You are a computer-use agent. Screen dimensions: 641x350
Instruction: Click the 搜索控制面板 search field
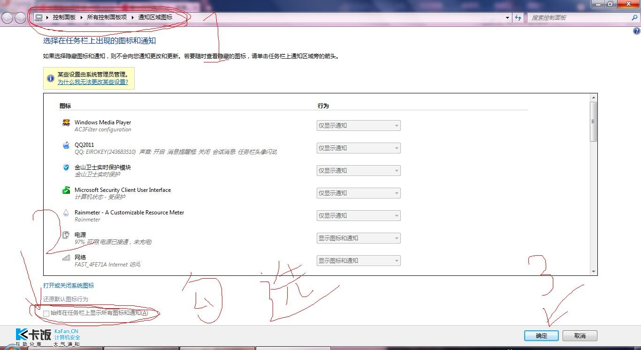point(580,17)
